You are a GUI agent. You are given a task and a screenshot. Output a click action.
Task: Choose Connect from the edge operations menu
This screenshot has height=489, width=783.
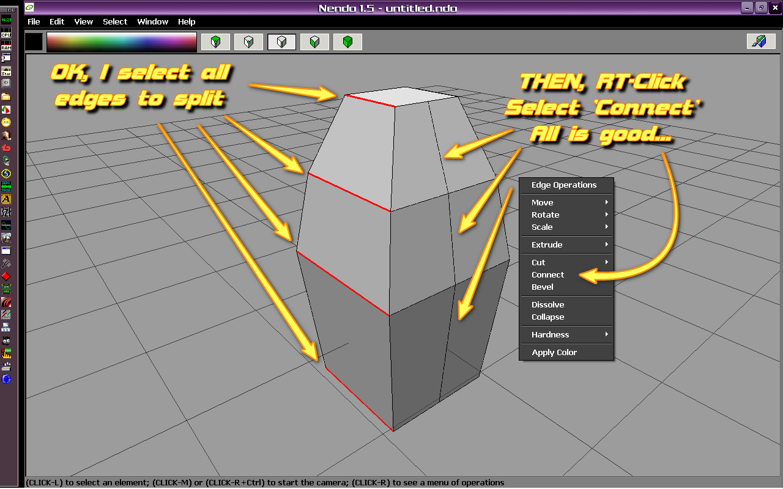[547, 274]
